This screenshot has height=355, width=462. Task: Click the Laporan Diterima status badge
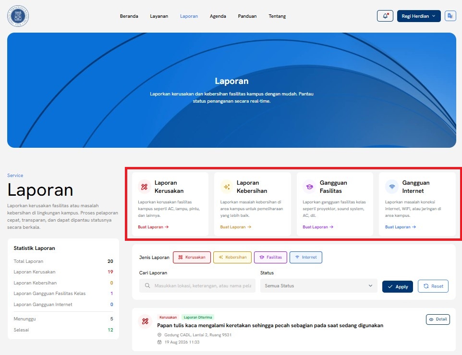click(198, 317)
